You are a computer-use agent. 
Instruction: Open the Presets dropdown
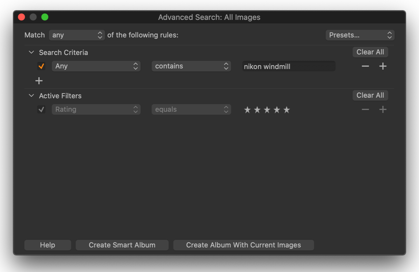click(x=360, y=35)
